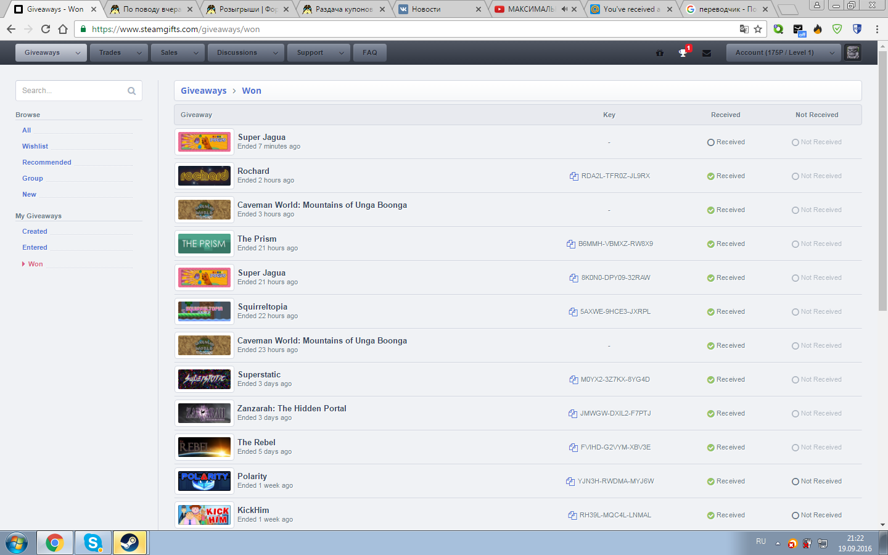The image size is (888, 555).
Task: Switch to the переводчик Google tab
Action: tap(726, 9)
